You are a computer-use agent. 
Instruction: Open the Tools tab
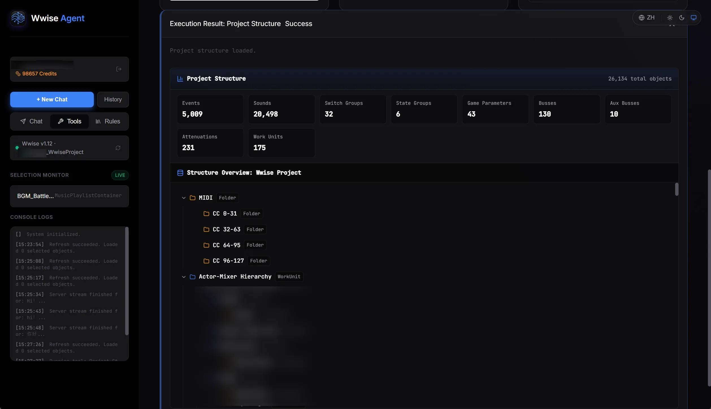click(x=70, y=121)
